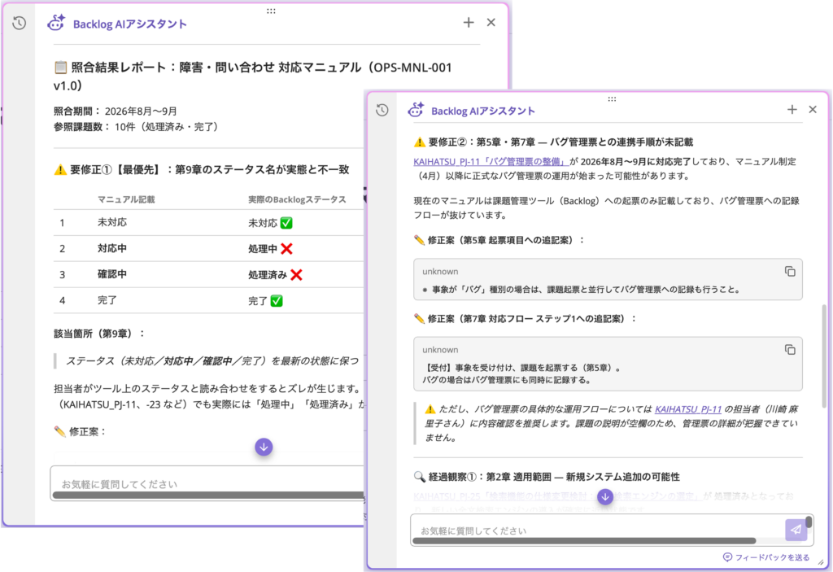The height and width of the screenshot is (572, 833).
Task: Click the 照合期間 2026年8月〜9月 line
Action: [x=116, y=111]
